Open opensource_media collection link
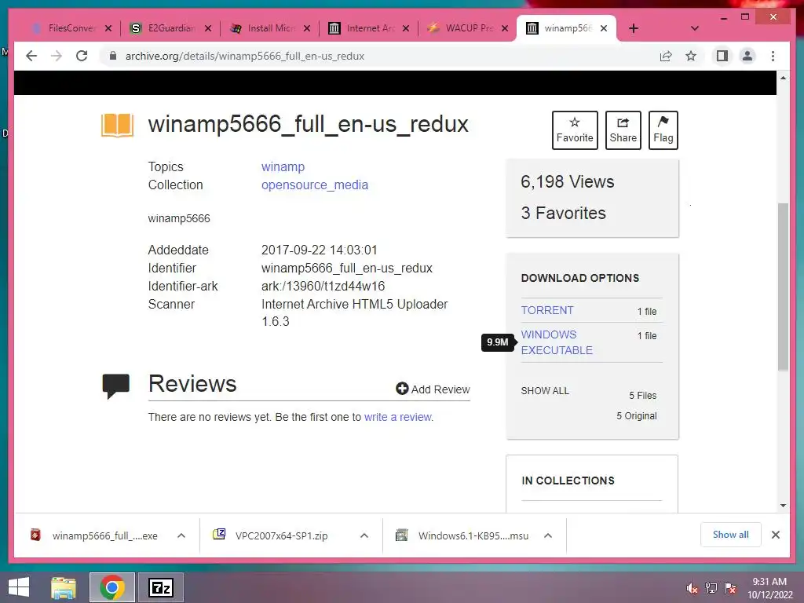Image resolution: width=804 pixels, height=603 pixels. click(315, 185)
